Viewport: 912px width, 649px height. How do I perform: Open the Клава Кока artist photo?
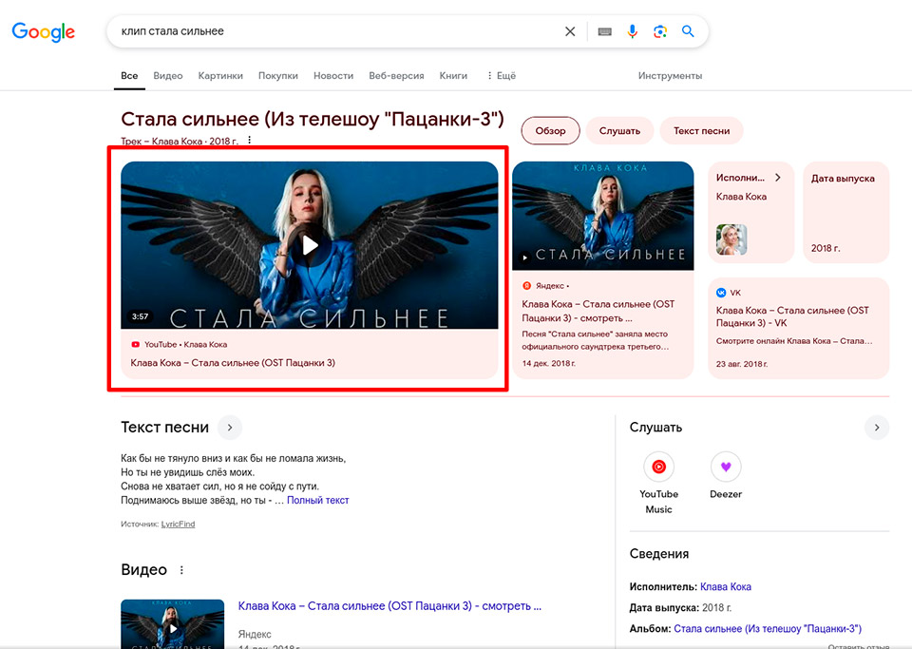pos(731,239)
